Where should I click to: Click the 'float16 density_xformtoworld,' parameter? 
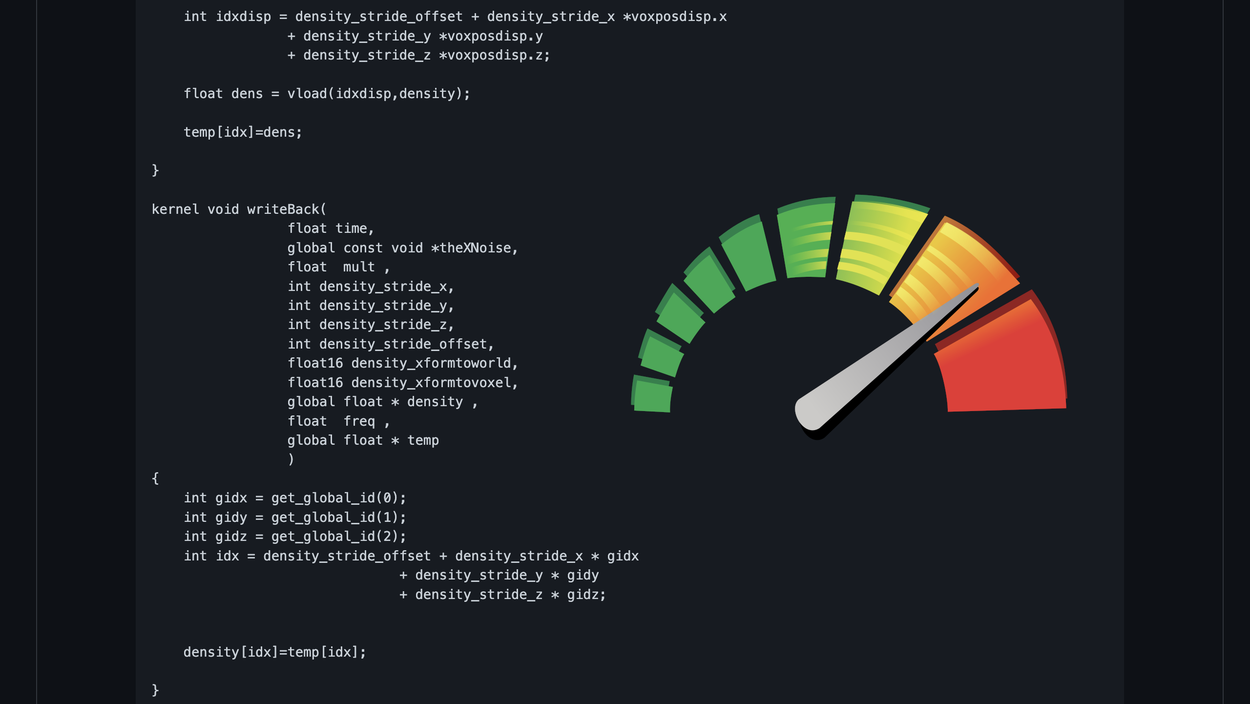pyautogui.click(x=402, y=363)
